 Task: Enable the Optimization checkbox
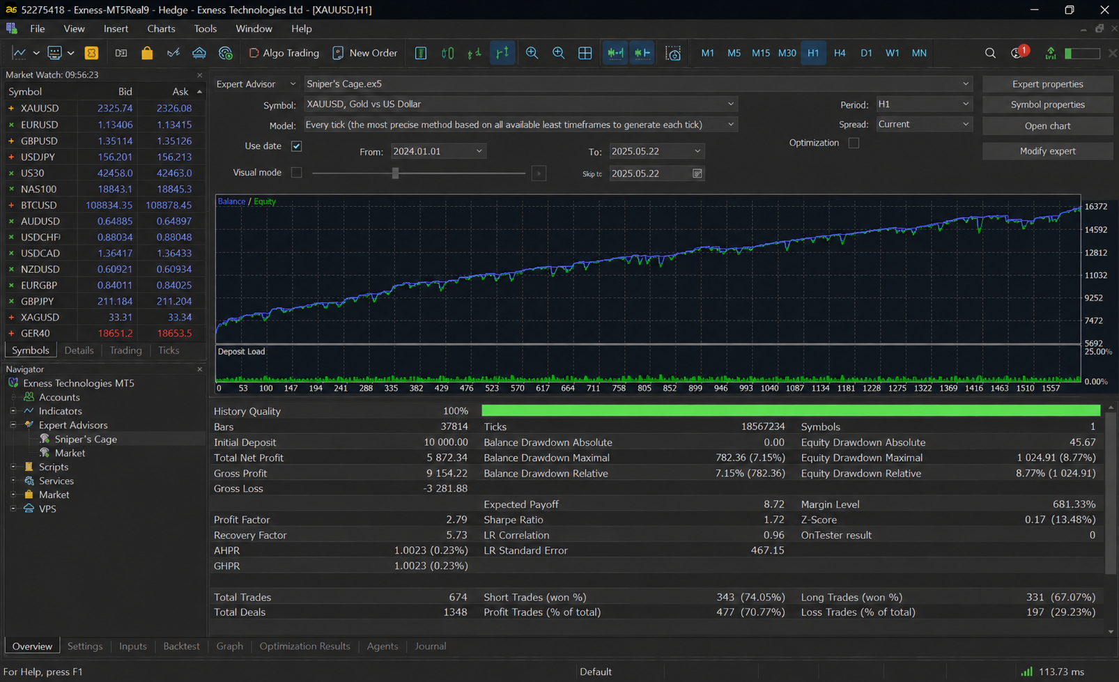854,143
